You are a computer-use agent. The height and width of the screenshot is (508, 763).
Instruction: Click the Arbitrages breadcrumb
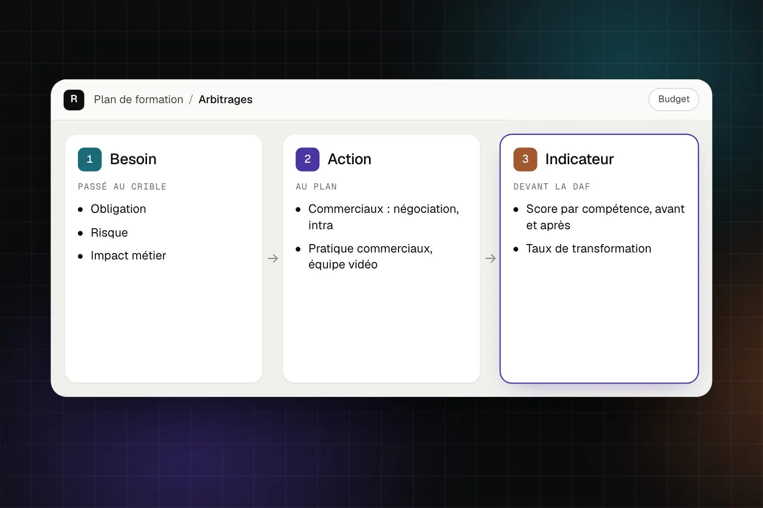coord(226,100)
